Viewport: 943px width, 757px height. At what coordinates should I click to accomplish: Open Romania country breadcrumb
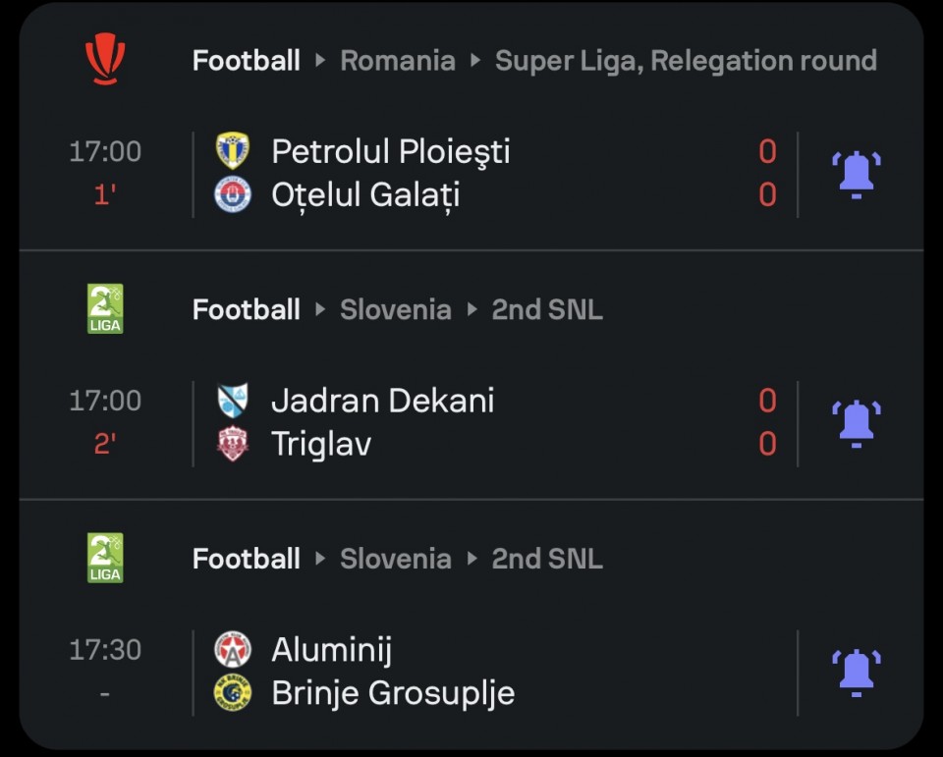point(398,61)
